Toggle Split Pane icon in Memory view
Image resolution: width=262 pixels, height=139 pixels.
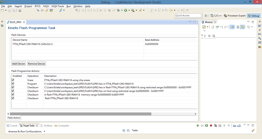point(238,27)
